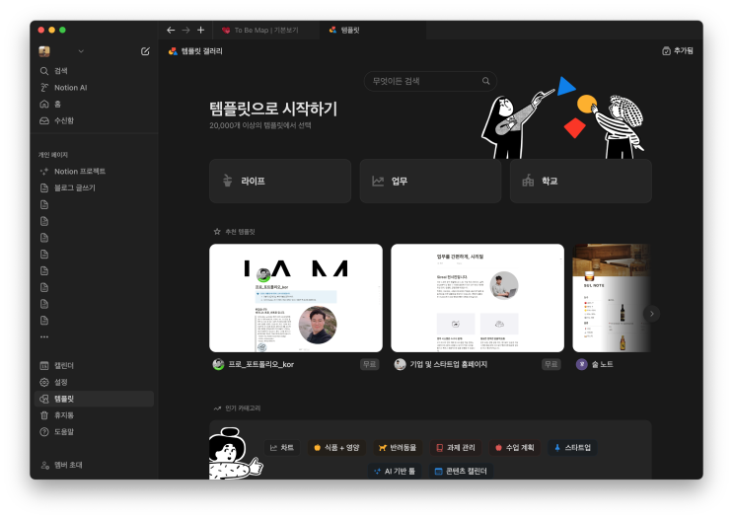
Task: Select the AI 기반 툴 chip
Action: click(395, 471)
